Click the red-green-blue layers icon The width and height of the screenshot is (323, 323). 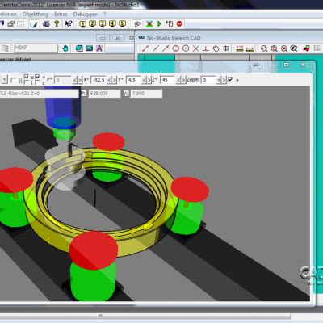pyautogui.click(x=306, y=48)
